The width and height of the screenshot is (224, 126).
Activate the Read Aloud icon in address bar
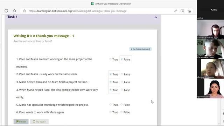pyautogui.click(x=176, y=11)
